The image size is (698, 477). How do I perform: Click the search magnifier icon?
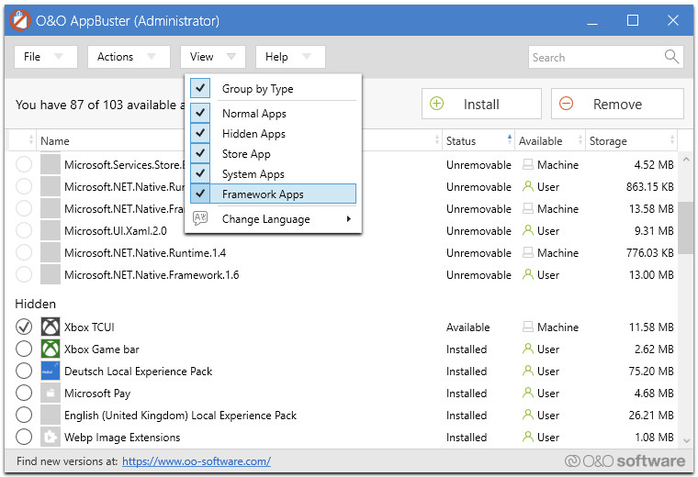coord(671,57)
